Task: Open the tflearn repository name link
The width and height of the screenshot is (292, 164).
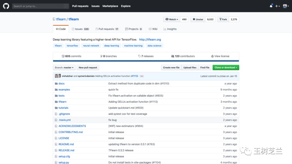Action: pyautogui.click(x=74, y=19)
